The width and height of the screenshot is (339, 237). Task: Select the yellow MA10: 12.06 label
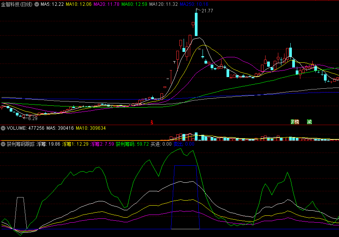[x=78, y=4]
